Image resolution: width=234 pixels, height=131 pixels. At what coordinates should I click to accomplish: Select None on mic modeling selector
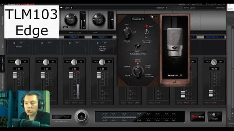tap(128, 75)
